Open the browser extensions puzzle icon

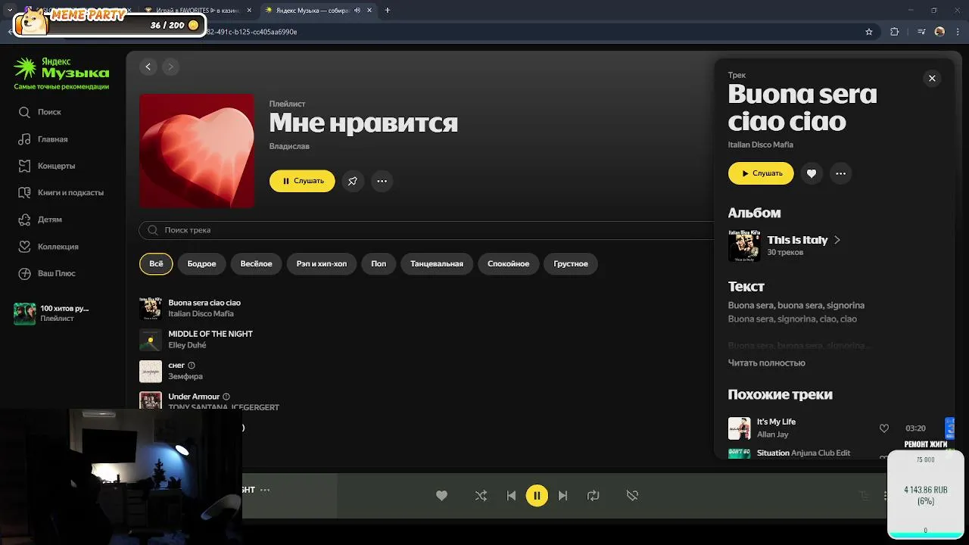pos(895,32)
